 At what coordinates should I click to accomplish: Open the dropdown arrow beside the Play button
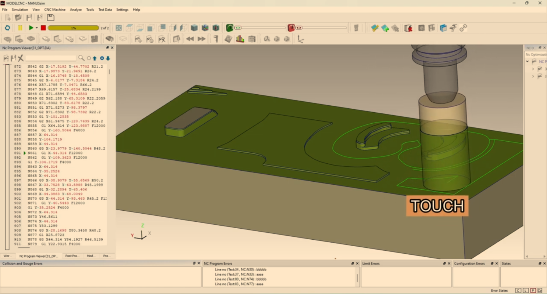[36, 28]
